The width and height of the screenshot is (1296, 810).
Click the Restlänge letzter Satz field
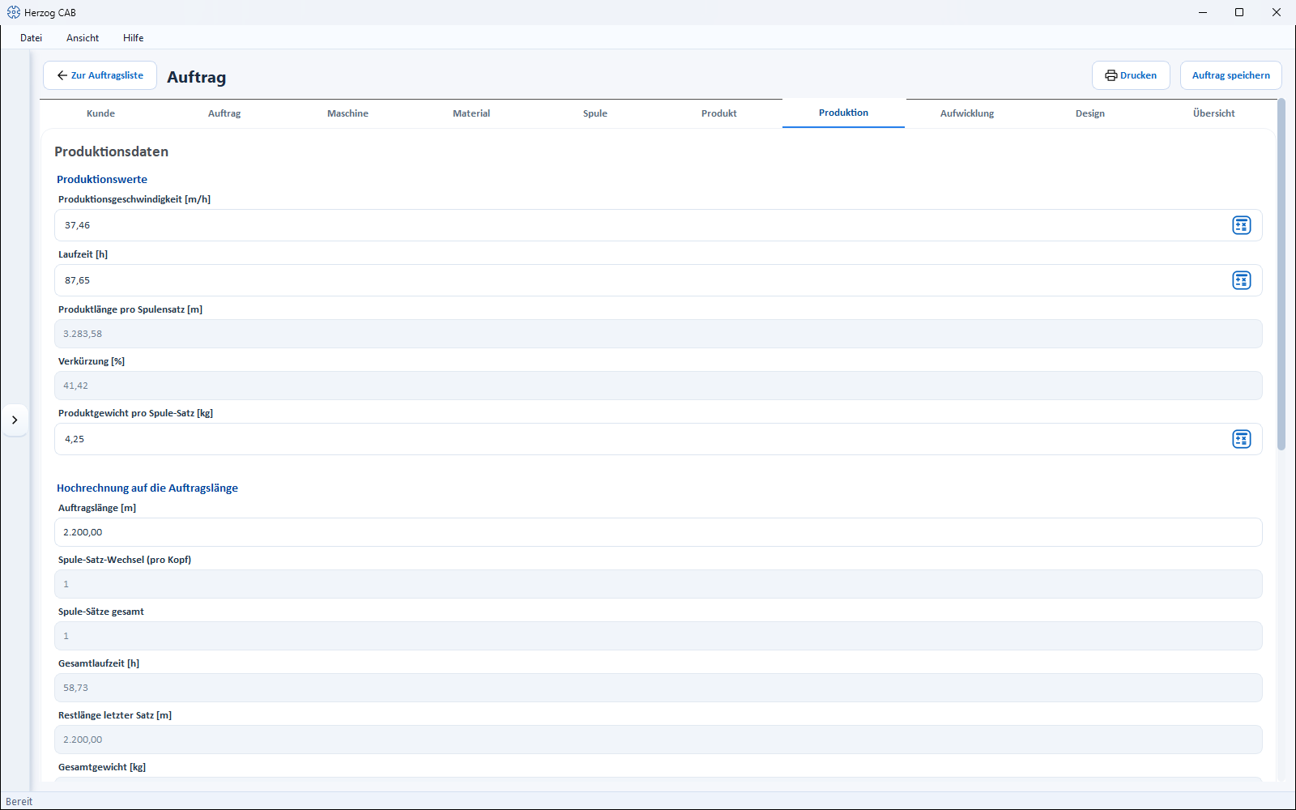point(658,740)
